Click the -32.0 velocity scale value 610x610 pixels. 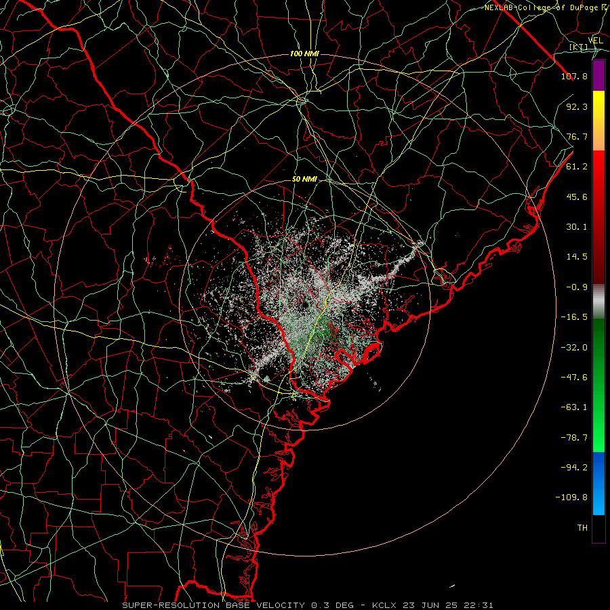point(574,348)
